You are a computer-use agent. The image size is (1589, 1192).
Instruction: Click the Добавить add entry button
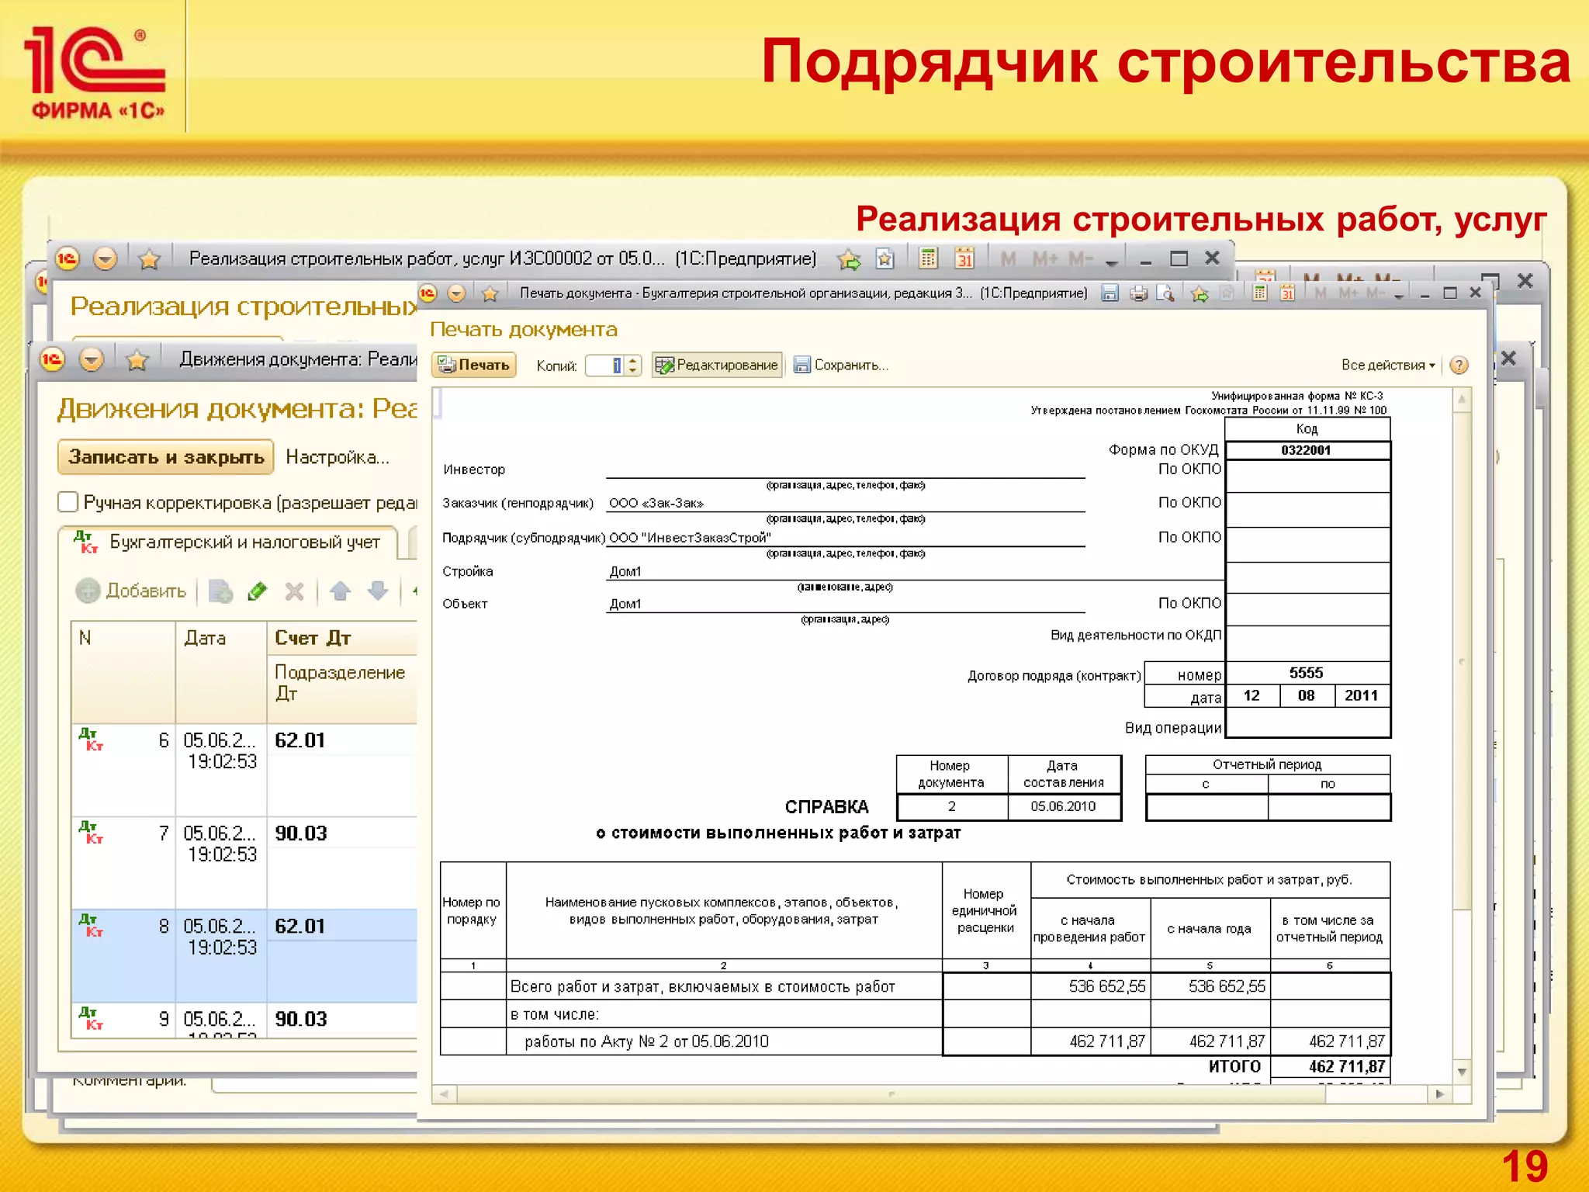131,591
